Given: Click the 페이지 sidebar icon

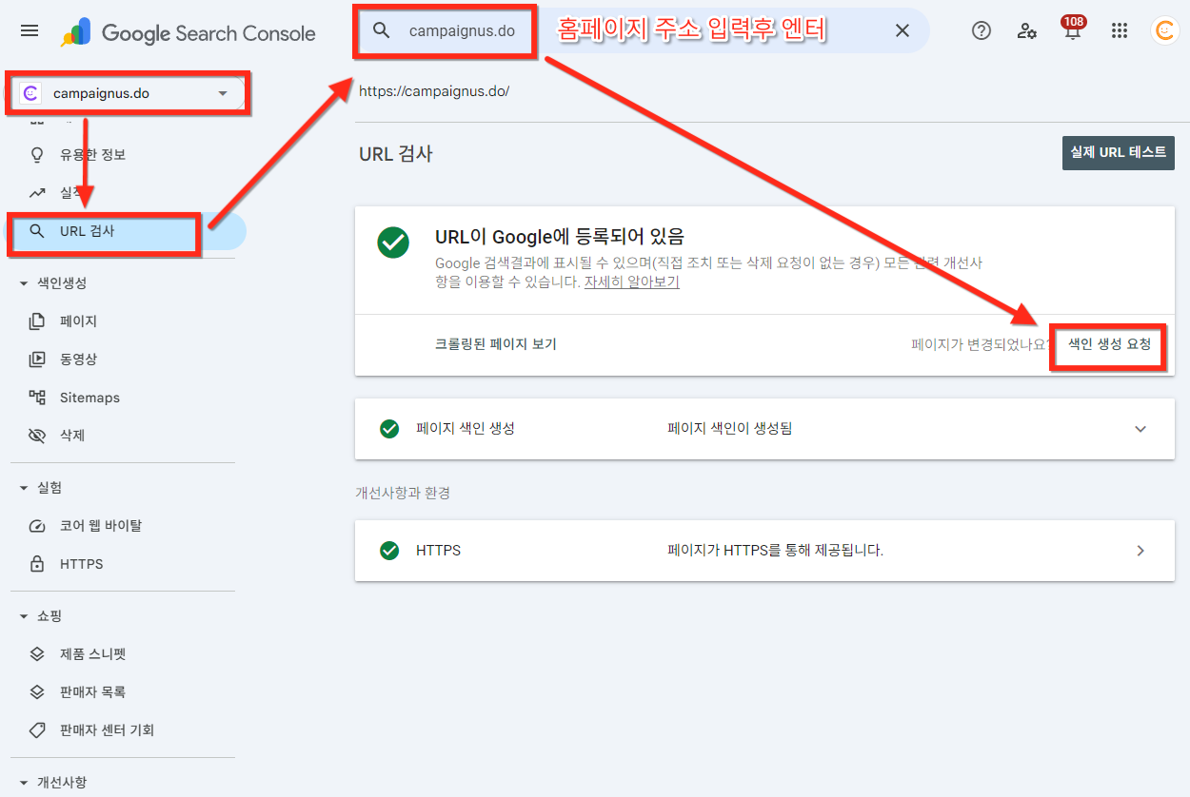Looking at the screenshot, I should coord(37,321).
